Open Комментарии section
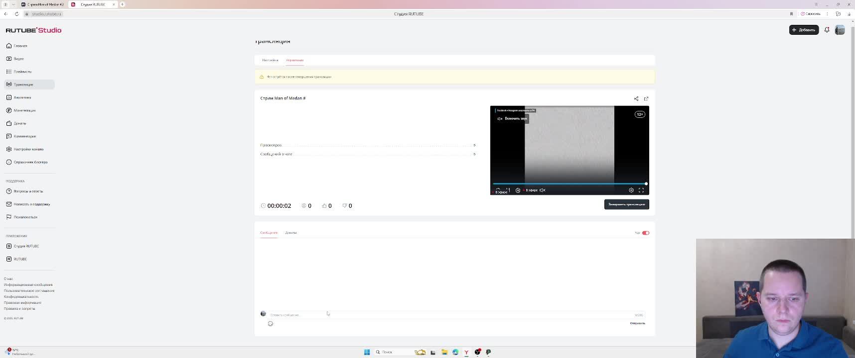 coord(29,136)
